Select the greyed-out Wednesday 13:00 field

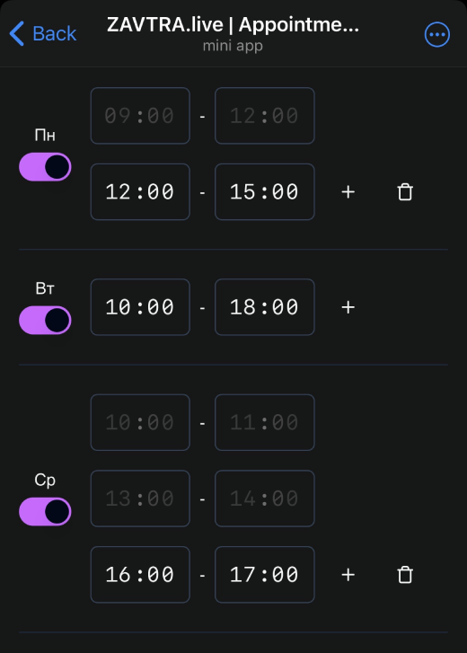click(x=140, y=499)
